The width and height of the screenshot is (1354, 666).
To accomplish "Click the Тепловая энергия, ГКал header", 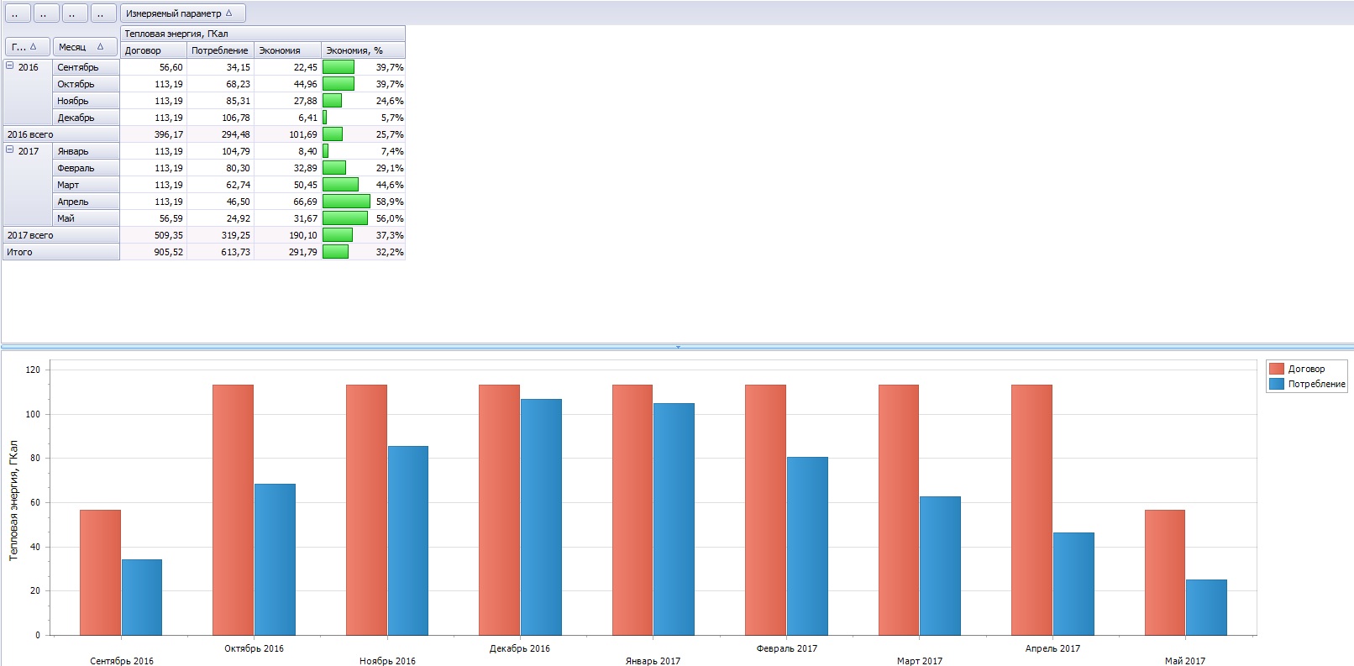I will [262, 34].
